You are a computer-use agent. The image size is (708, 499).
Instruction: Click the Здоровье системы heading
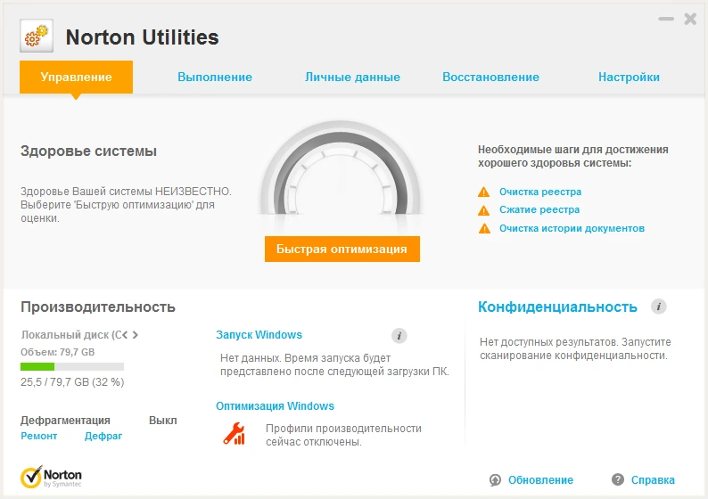click(88, 151)
